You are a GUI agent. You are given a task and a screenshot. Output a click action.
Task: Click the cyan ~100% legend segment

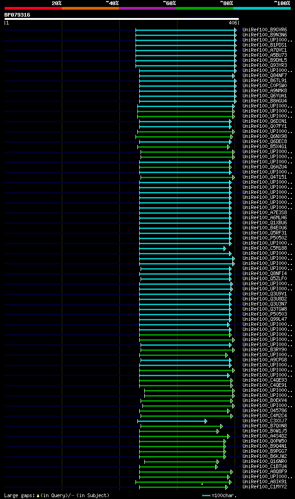coord(262,8)
